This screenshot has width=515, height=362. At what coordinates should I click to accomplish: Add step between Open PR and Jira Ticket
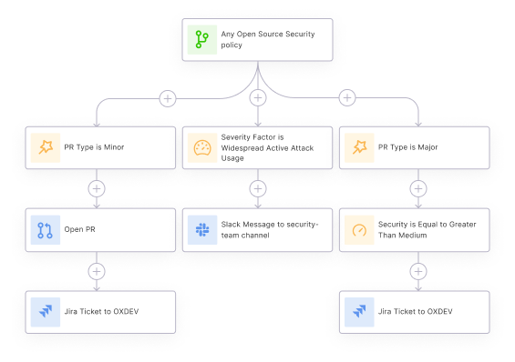(97, 271)
